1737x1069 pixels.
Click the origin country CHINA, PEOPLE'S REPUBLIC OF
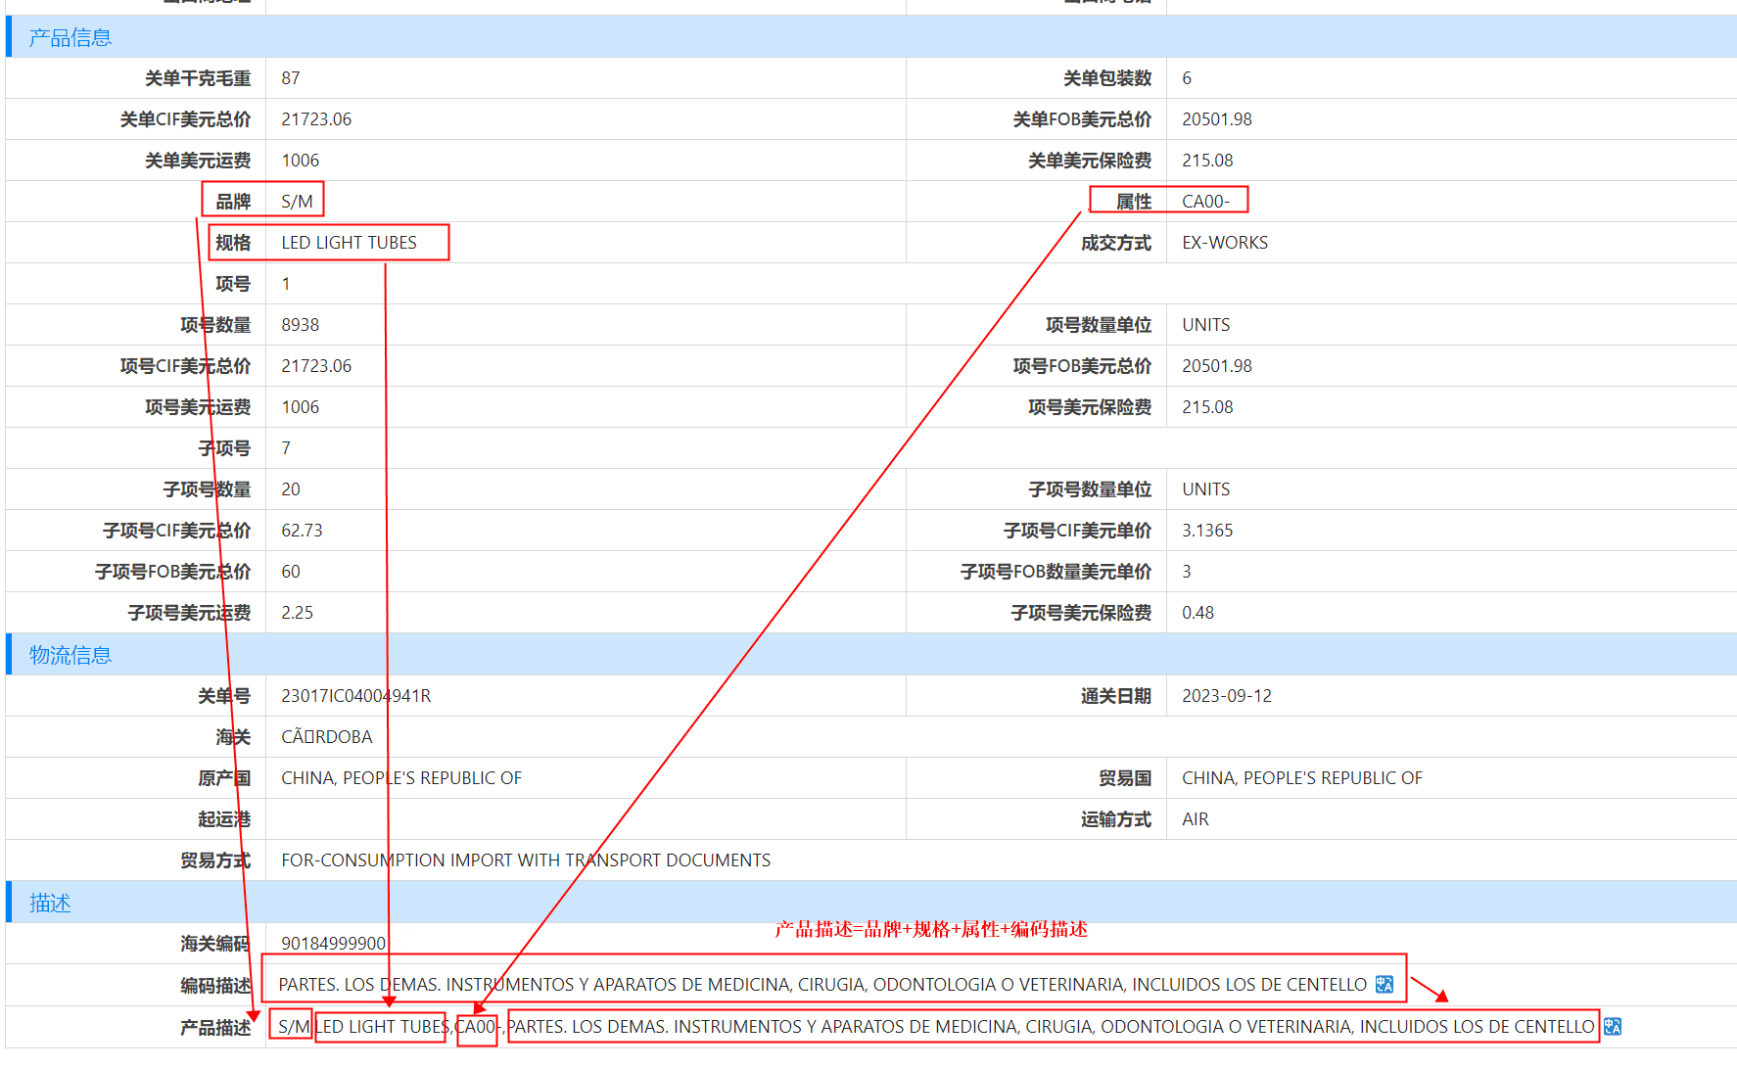pos(401,777)
